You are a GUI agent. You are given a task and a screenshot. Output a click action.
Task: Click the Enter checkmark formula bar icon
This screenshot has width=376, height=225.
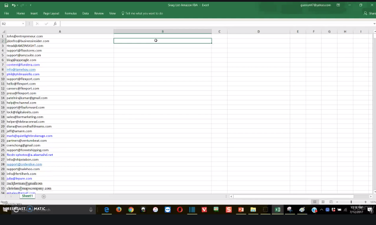coord(46,24)
